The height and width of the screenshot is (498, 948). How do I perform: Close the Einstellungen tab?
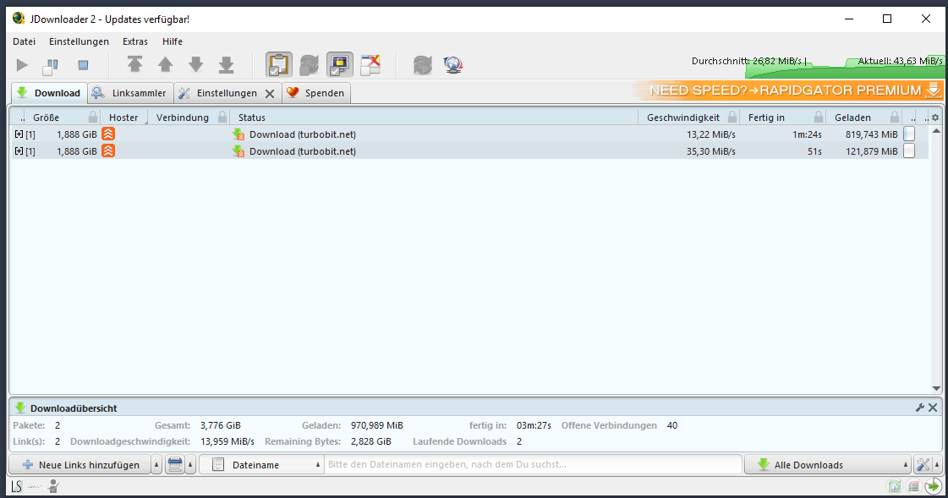(x=271, y=94)
